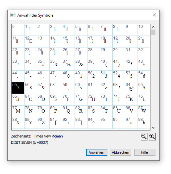Select the question mark cell 63
171x174 pixels.
pos(119,88)
